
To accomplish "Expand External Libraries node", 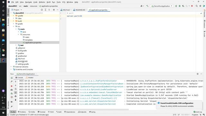I will coord(11,67).
